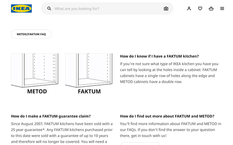
Task: Open the account profile icon
Action: coord(189,9)
